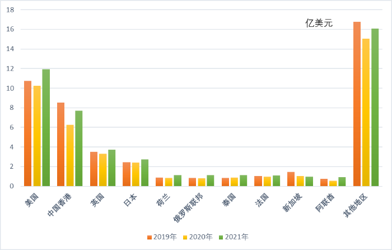Click the 俄罗斯联邦 2021 green bar

coord(211,180)
